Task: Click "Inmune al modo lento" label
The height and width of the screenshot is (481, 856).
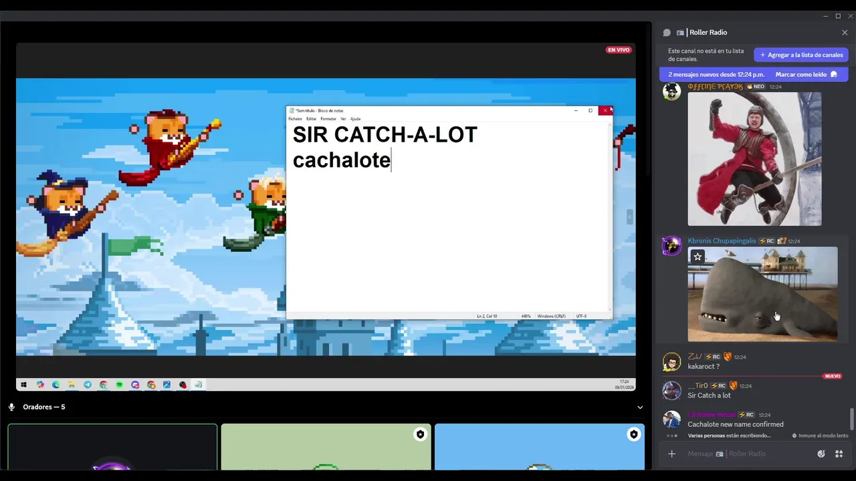Action: (x=820, y=436)
